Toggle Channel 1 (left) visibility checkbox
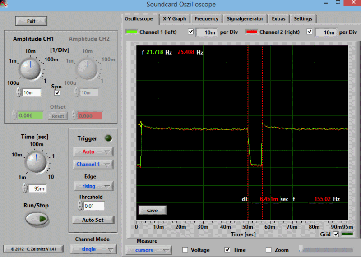Screen dimensions: 361x257 [x=190, y=32]
